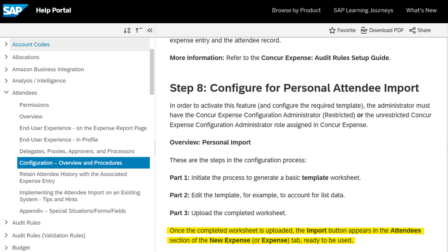This screenshot has width=448, height=252.
Task: Expand the Audit Rules node
Action: [x=6, y=222]
